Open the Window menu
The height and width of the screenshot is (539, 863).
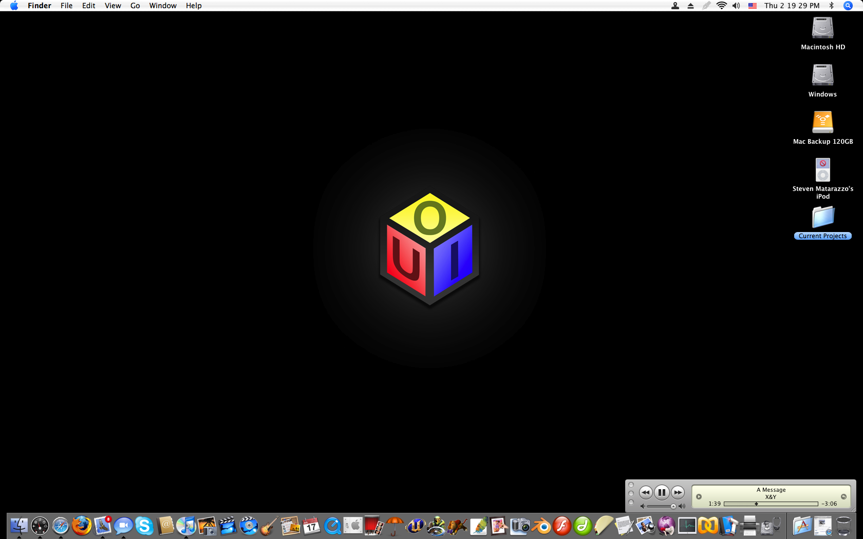tap(163, 6)
